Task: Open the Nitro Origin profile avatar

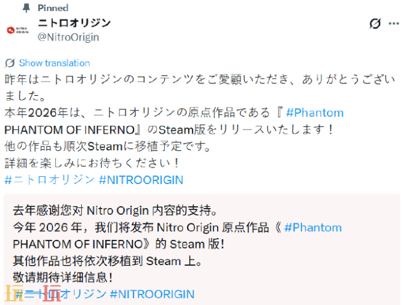Action: tap(17, 30)
